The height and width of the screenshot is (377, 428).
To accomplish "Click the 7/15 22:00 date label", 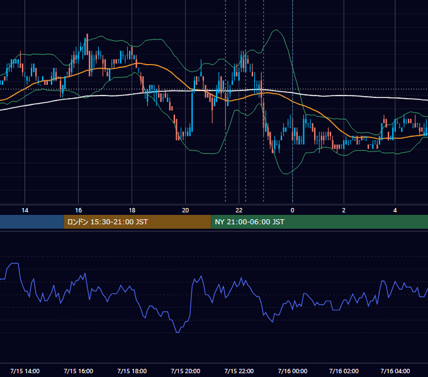I will click(x=239, y=371).
